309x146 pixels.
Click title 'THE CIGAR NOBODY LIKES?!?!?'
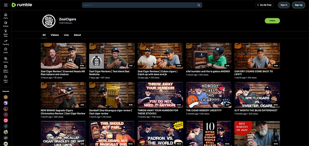[x=204, y=110]
